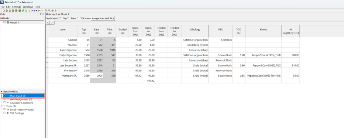Image resolution: width=344 pixels, height=138 pixels.
Task: Select the Zoom In magnifier tool
Action: point(46,11)
